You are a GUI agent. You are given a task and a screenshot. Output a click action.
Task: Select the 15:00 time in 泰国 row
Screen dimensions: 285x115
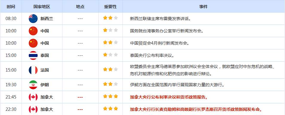coord(11,55)
